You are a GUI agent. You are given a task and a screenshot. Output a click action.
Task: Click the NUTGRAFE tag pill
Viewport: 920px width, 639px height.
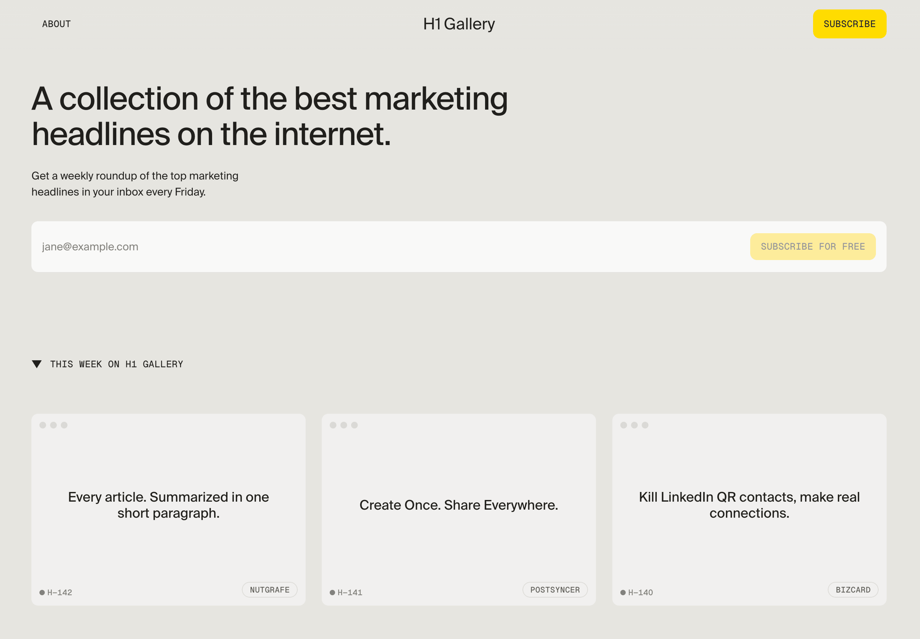click(270, 590)
